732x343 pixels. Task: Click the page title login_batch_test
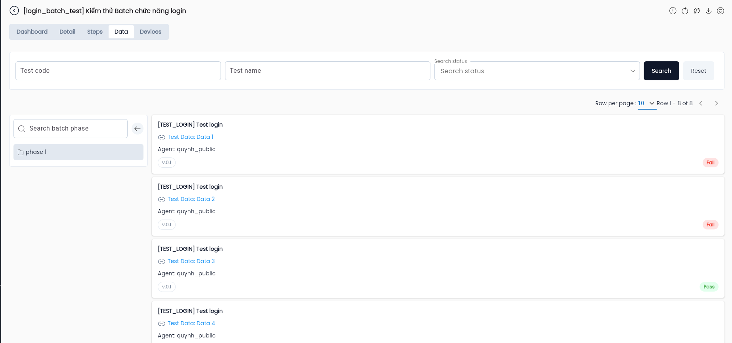click(x=105, y=11)
